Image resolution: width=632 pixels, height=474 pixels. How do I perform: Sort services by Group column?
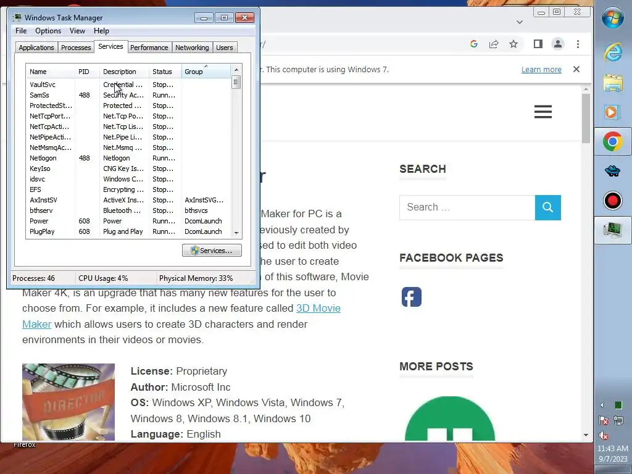[x=206, y=72]
